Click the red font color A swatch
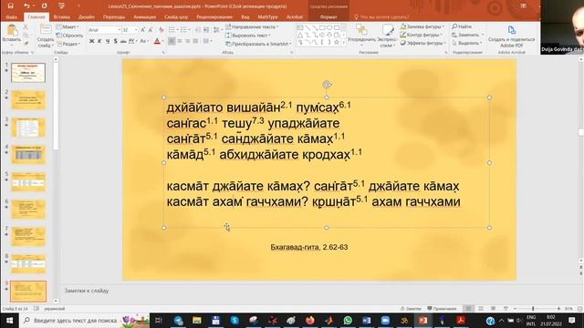 (157, 41)
